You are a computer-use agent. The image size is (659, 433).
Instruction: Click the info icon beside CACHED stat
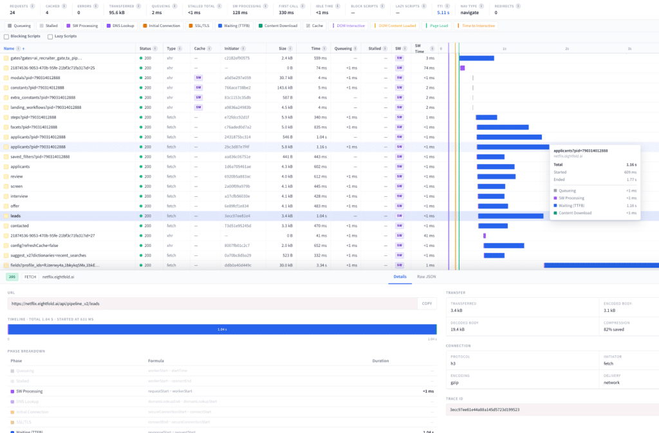pyautogui.click(x=64, y=6)
